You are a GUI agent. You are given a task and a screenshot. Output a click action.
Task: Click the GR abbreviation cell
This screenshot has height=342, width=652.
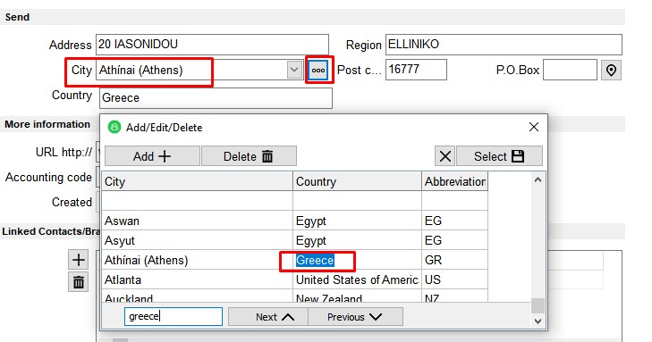455,260
